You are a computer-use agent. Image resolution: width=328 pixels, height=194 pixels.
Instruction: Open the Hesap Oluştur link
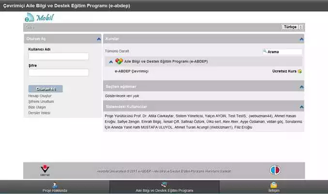click(40, 96)
